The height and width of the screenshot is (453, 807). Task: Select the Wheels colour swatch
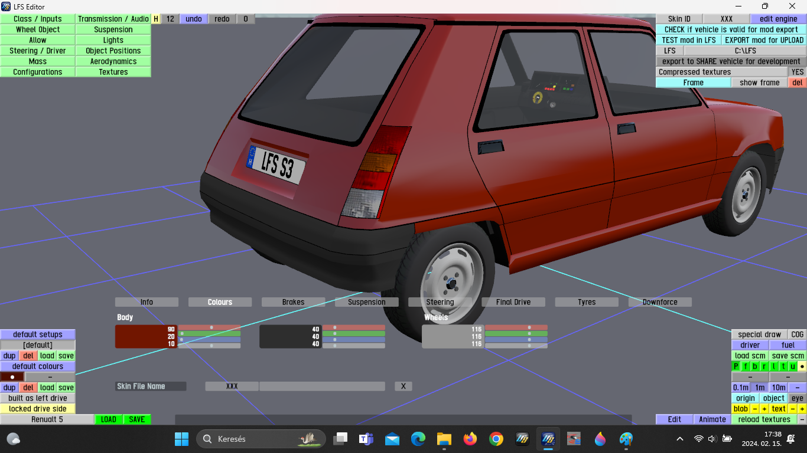point(453,336)
